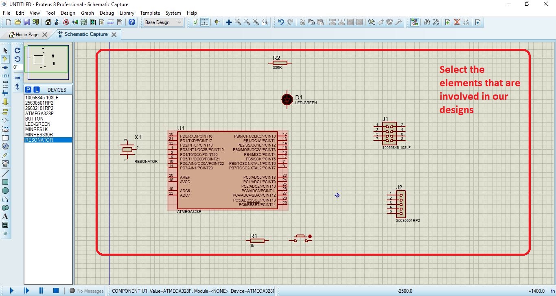Toggle X-mirror horizontal flip
Image resolution: width=556 pixels, height=296 pixels.
[x=18, y=78]
